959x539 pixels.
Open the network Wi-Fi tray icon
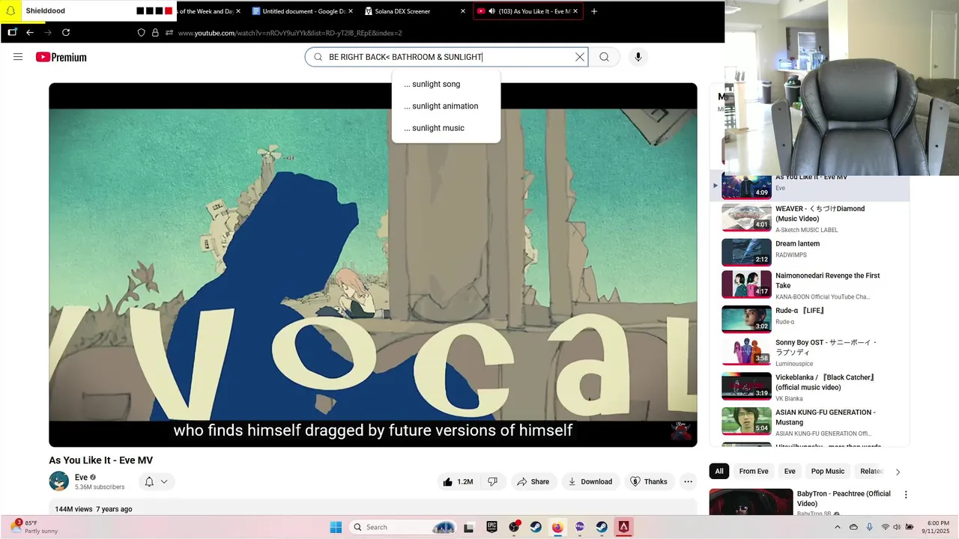pyautogui.click(x=885, y=527)
